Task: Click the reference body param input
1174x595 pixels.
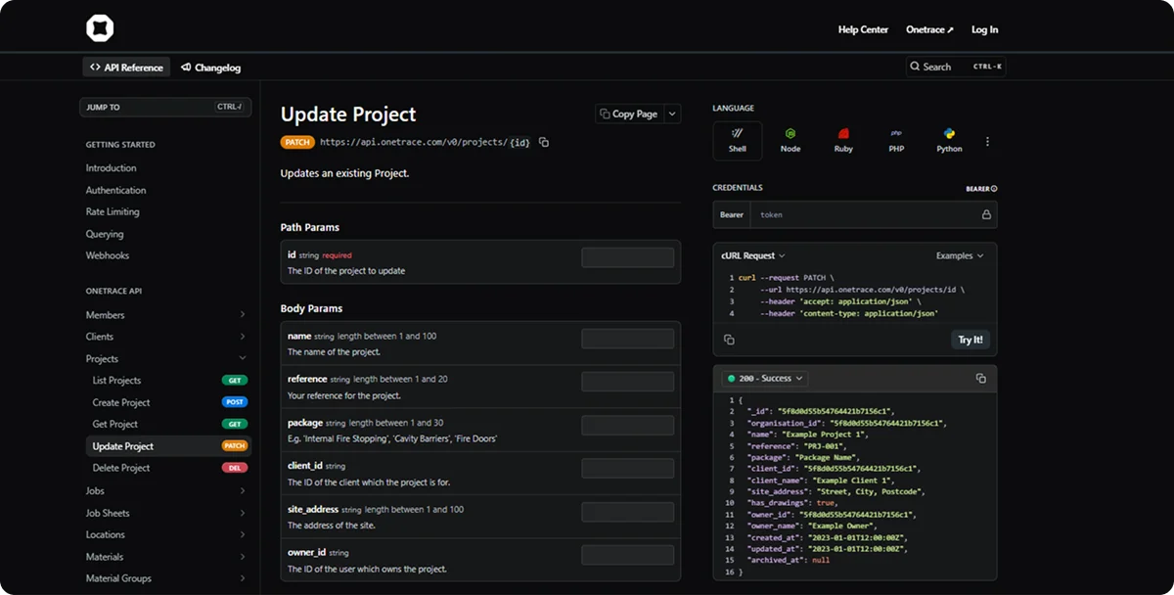Action: pyautogui.click(x=628, y=382)
